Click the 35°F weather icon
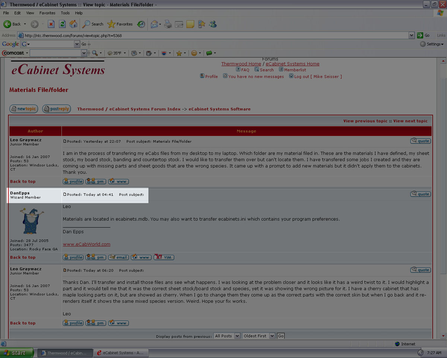The height and width of the screenshot is (358, 447). pos(110,53)
